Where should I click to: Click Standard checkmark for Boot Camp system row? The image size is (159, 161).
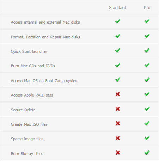point(118,80)
